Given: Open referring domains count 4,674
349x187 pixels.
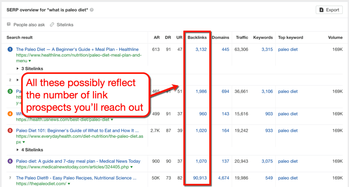Looking at the screenshot, I should pyautogui.click(x=223, y=178).
